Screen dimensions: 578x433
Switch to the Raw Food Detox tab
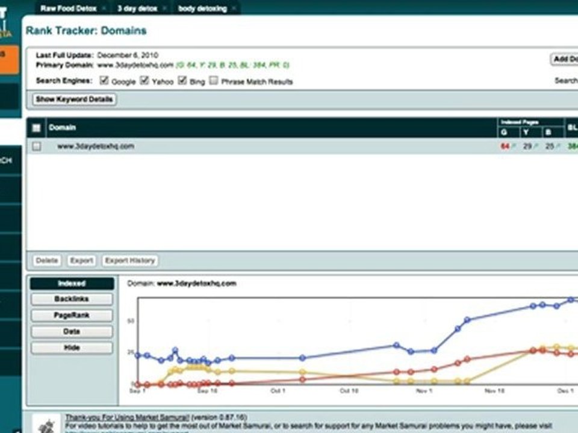[x=68, y=8]
